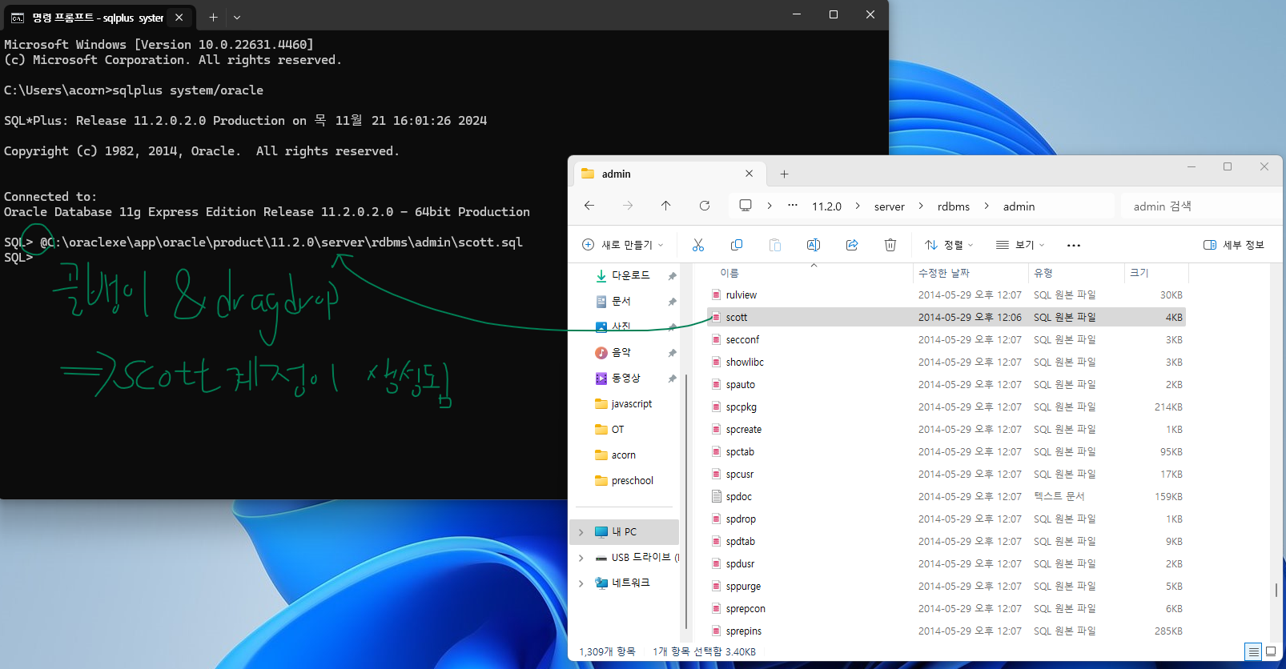Switch to large thumbnails view icon in status bar
The width and height of the screenshot is (1286, 669).
tap(1271, 651)
